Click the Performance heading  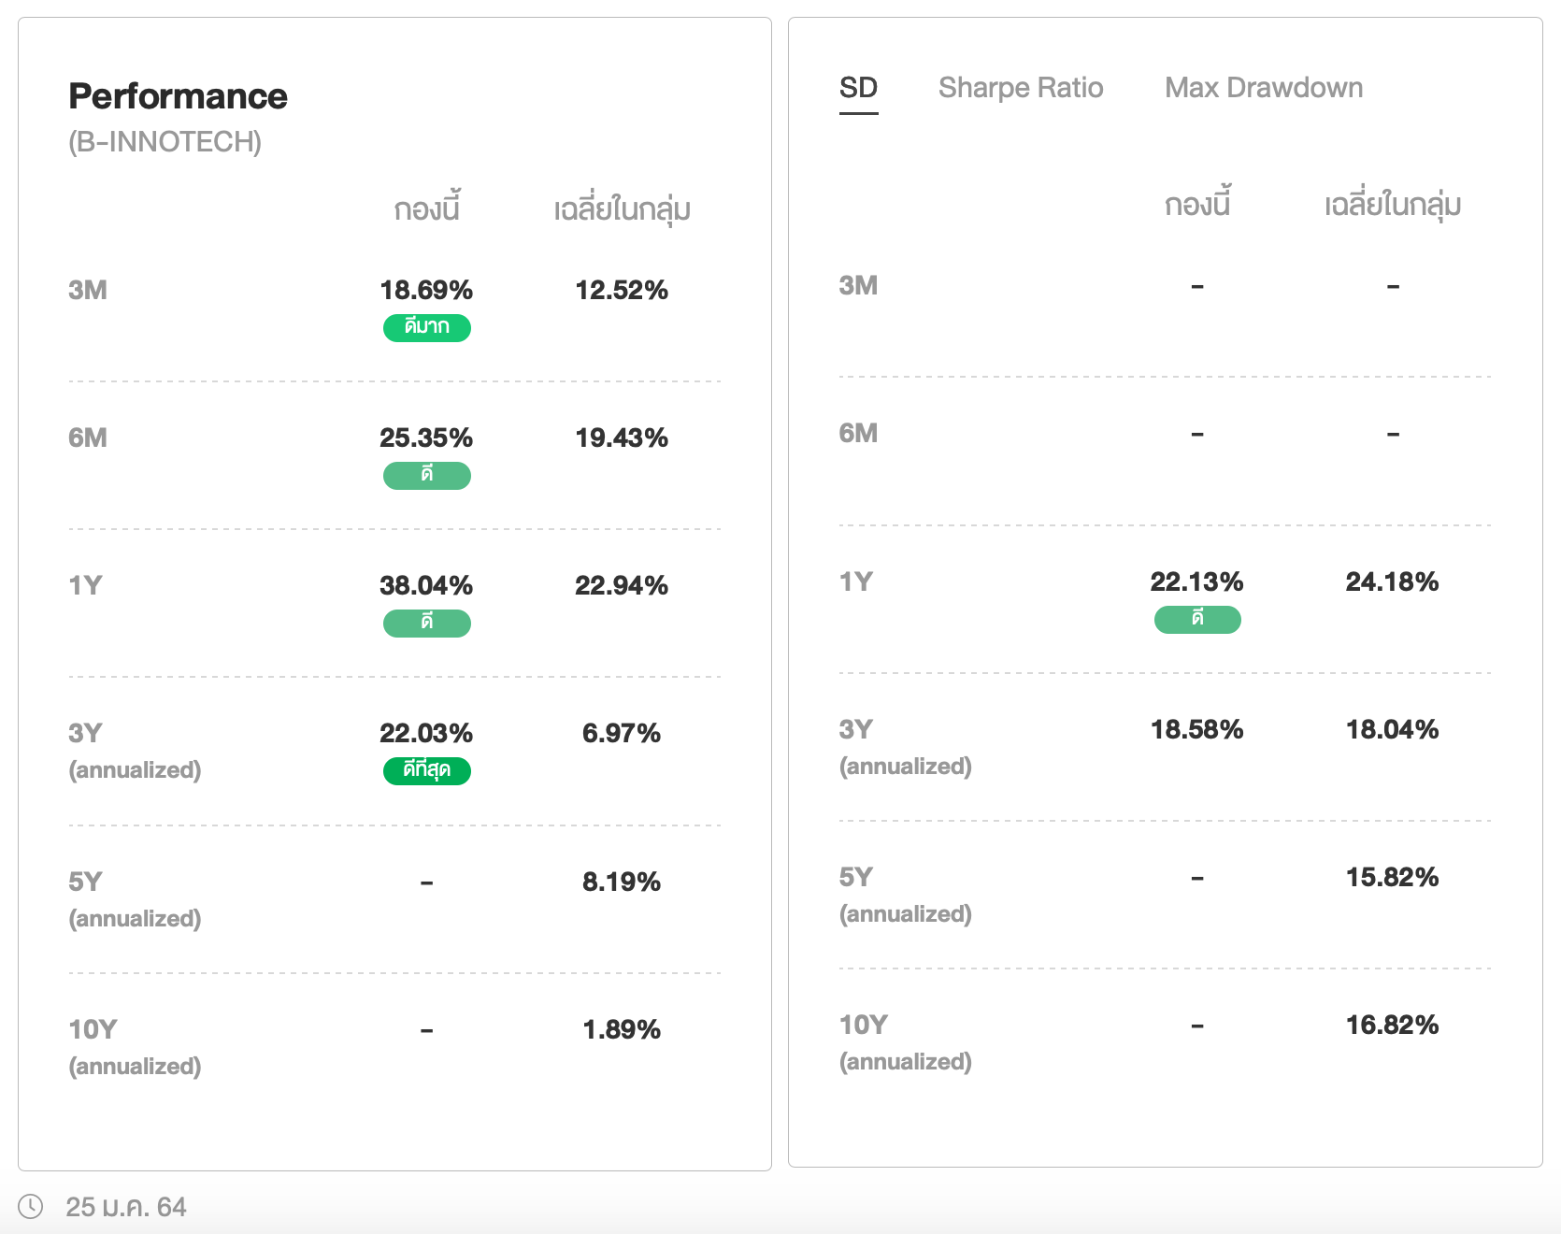[178, 96]
